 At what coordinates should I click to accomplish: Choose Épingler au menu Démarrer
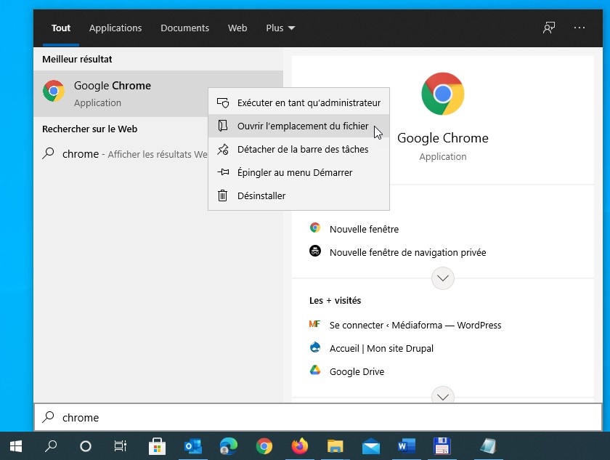(x=294, y=172)
